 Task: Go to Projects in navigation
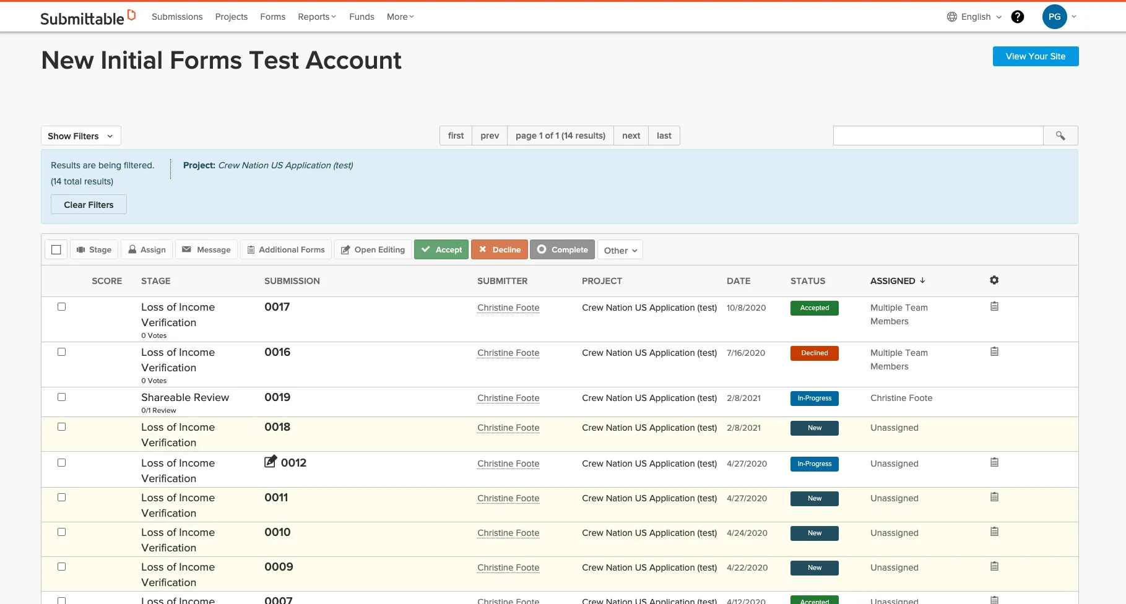coord(232,17)
